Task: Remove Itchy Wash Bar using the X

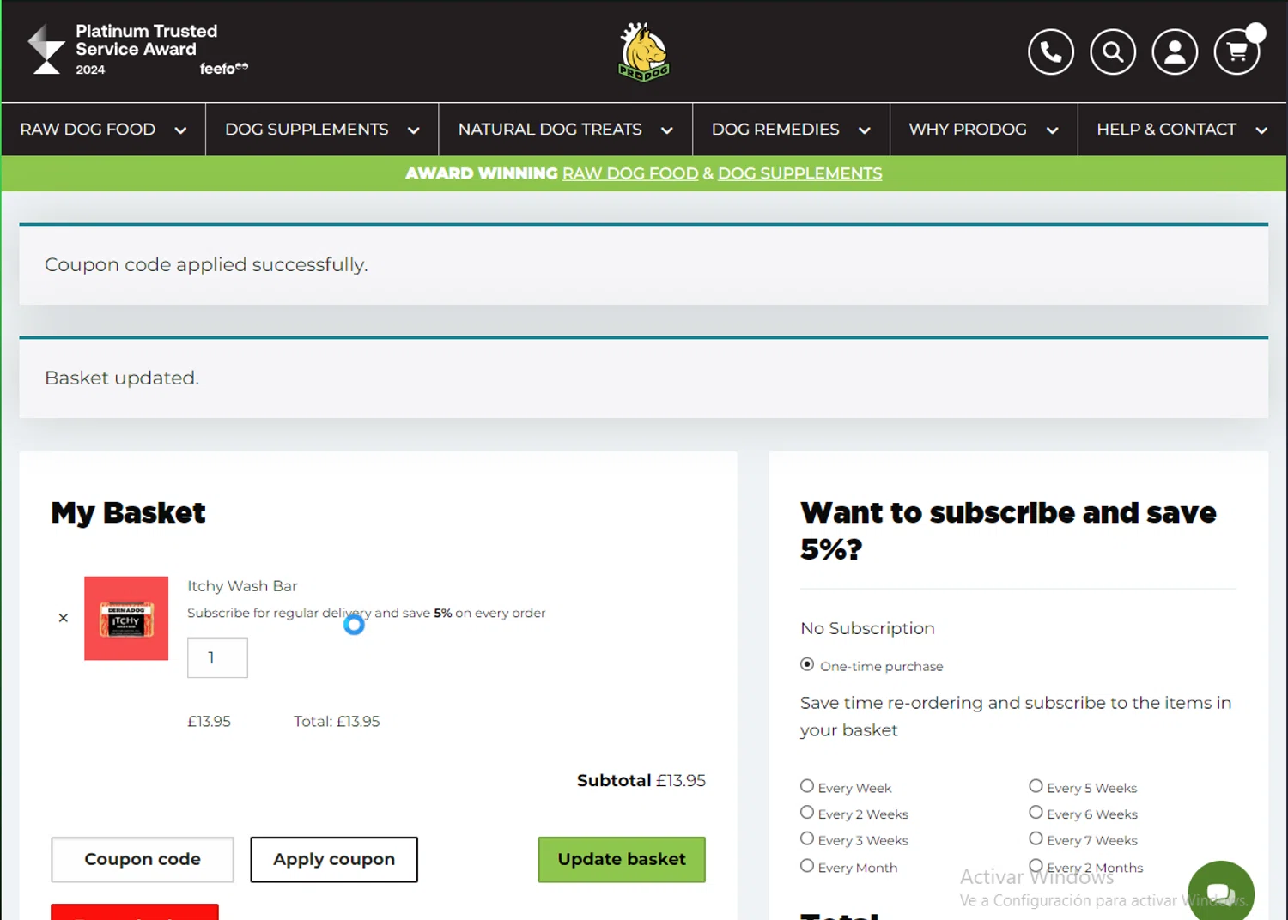Action: pos(64,618)
